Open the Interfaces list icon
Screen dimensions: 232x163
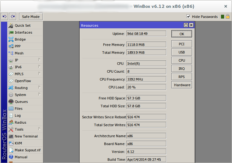tap(11, 32)
